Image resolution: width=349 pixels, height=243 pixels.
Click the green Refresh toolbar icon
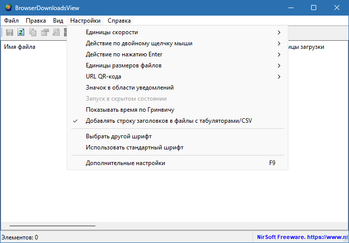[x=21, y=32]
